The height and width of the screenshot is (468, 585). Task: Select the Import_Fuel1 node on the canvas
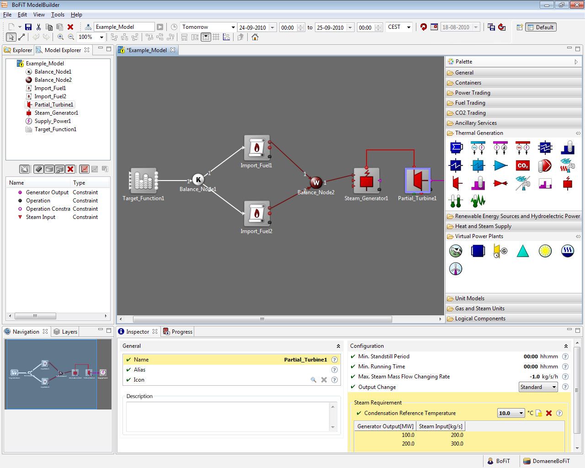[257, 148]
